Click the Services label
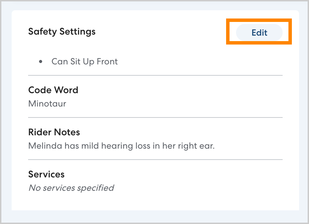 (x=46, y=174)
